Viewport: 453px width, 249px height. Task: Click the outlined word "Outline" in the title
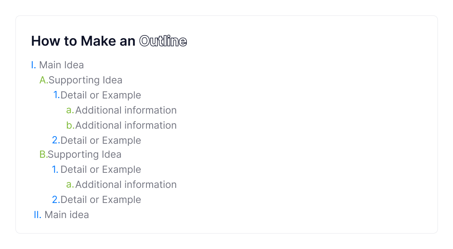tap(163, 41)
